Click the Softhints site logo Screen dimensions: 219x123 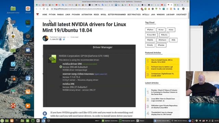[38, 14]
